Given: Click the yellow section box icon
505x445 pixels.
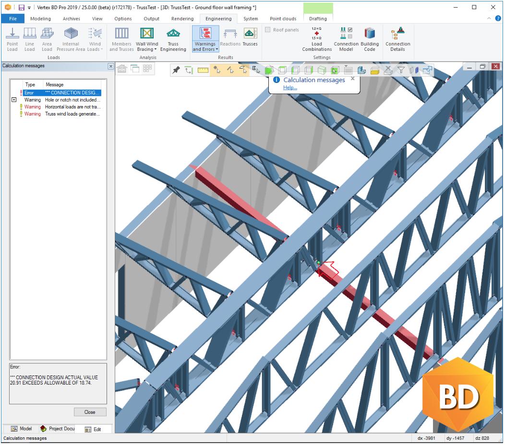Looking at the screenshot, I should click(x=374, y=70).
